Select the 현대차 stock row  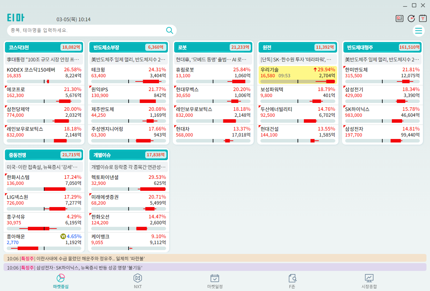tap(213, 134)
